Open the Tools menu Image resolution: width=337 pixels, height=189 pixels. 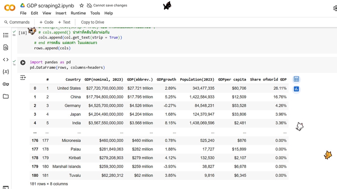pyautogui.click(x=95, y=13)
